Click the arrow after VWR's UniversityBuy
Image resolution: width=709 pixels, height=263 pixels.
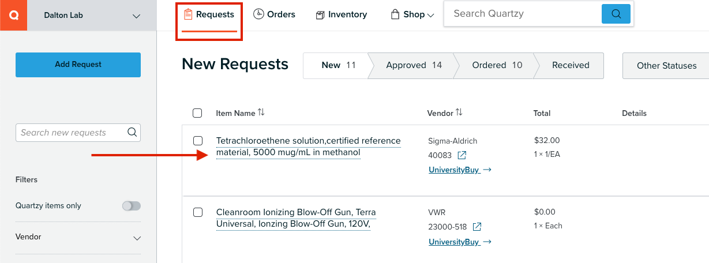487,242
